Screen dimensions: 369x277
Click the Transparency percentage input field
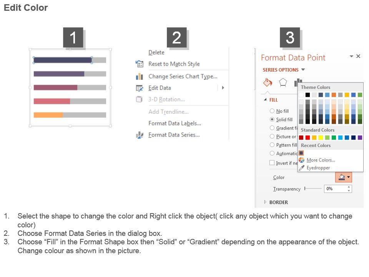(335, 189)
